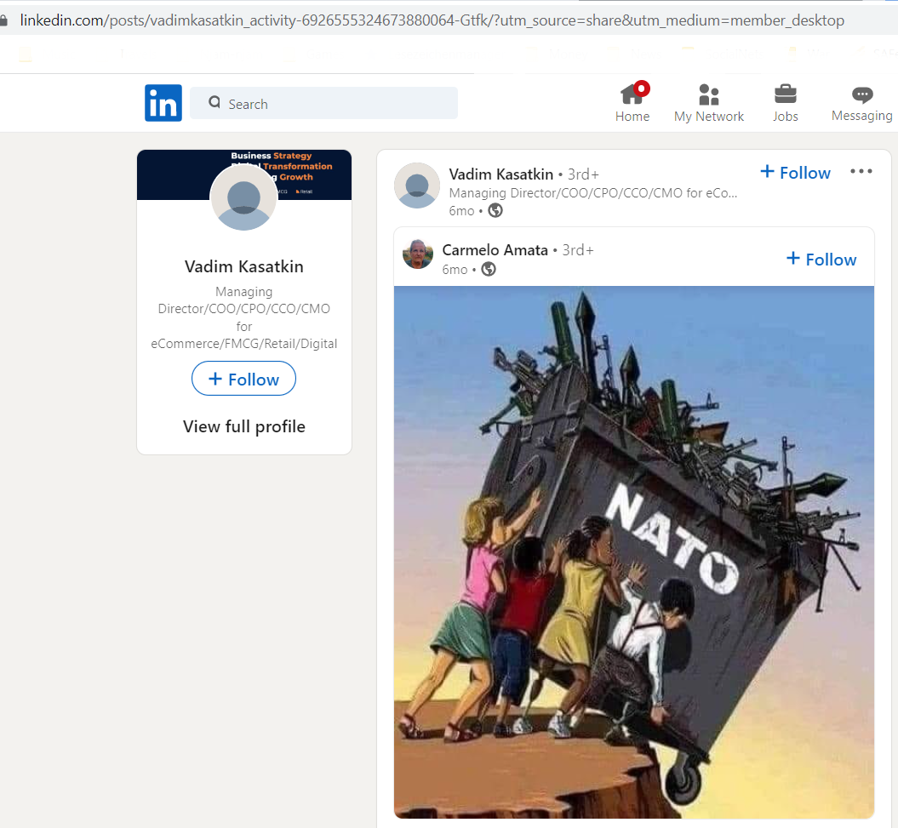
Task: Open Carmelo Amata's name link
Action: tap(495, 250)
